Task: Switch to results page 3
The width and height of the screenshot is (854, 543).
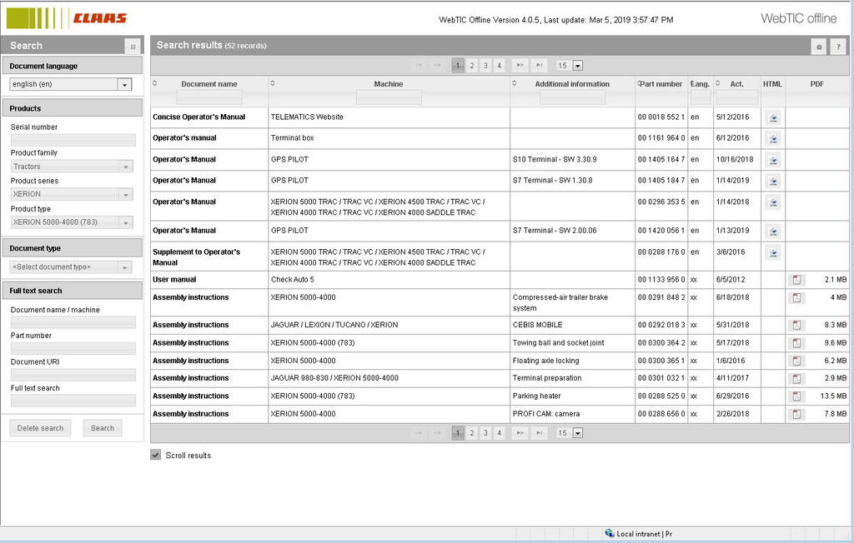Action: tap(485, 64)
